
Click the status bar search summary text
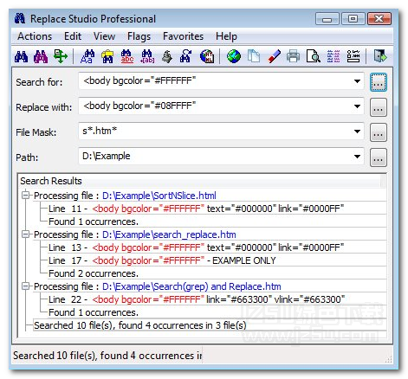pyautogui.click(x=107, y=356)
